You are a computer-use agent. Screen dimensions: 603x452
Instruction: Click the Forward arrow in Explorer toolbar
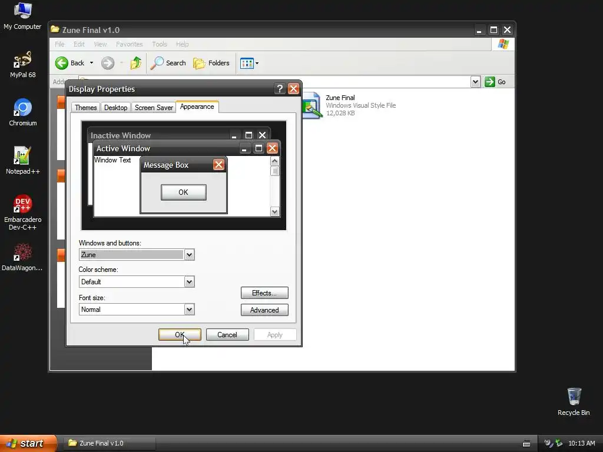click(x=108, y=63)
